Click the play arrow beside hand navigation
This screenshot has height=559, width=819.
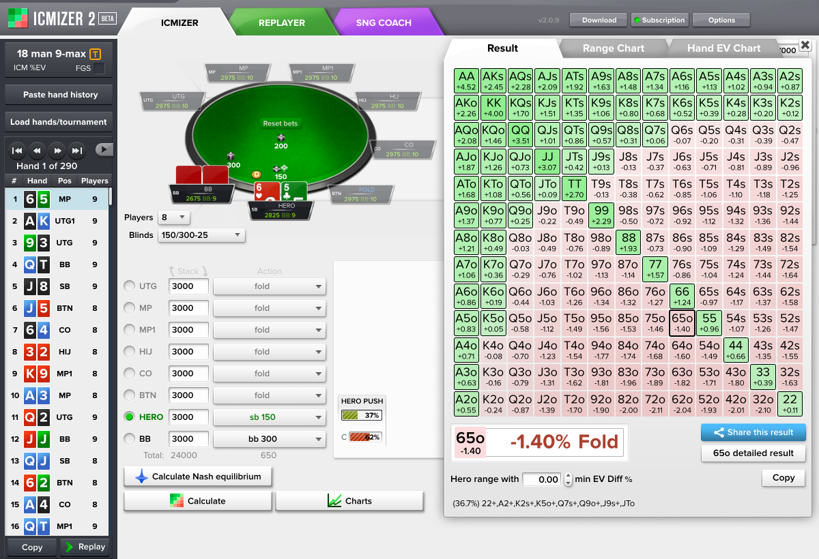pos(104,149)
